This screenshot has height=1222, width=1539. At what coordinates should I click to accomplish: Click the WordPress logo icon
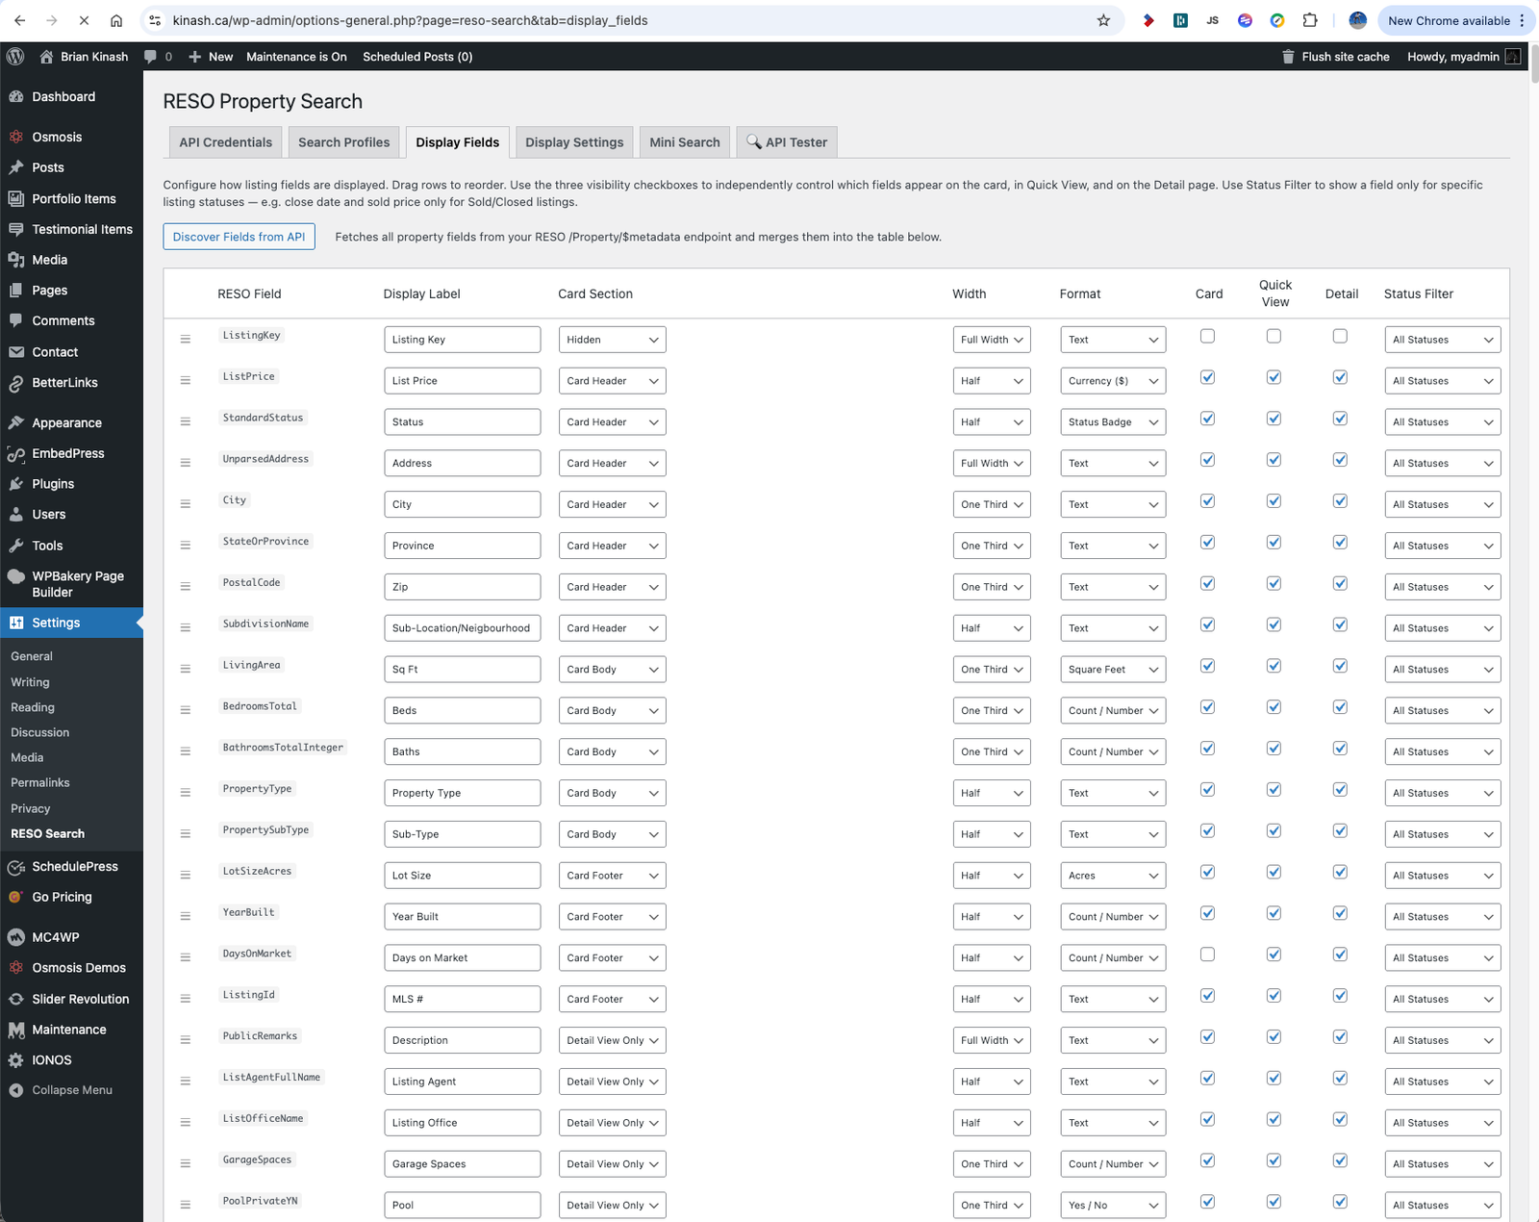(x=15, y=57)
